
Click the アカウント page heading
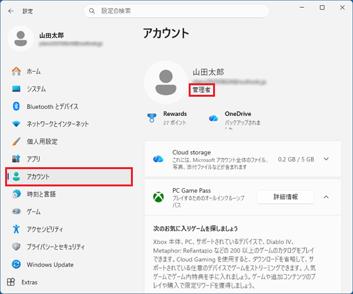[x=166, y=33]
